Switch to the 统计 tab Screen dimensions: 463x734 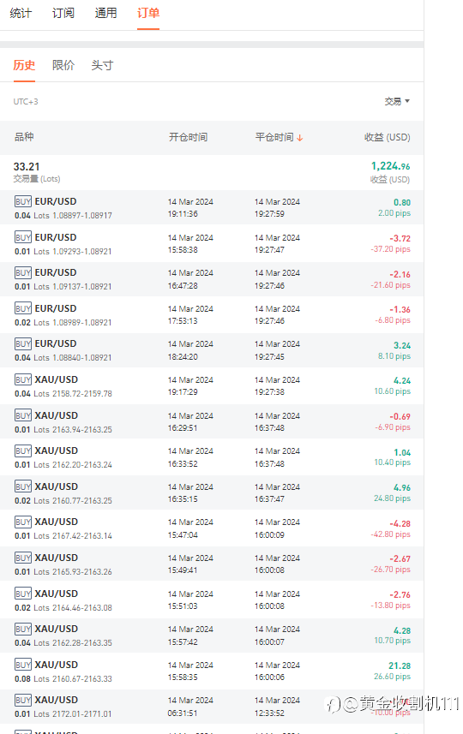21,13
